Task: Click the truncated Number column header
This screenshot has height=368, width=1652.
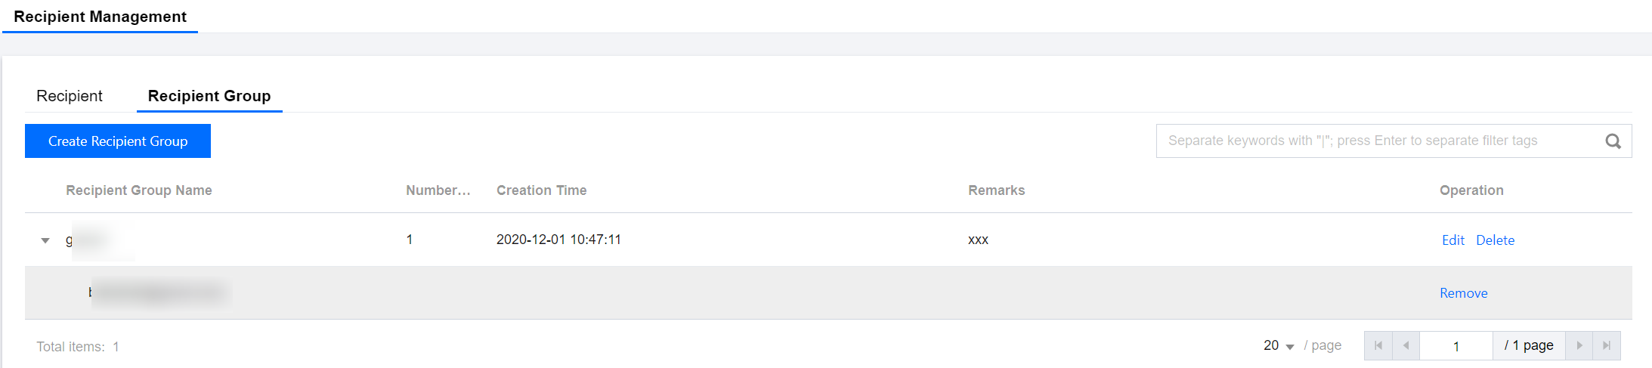Action: pos(438,190)
